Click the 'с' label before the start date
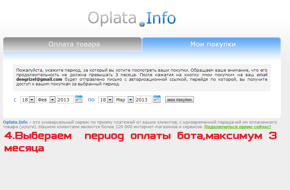 coord(15,100)
